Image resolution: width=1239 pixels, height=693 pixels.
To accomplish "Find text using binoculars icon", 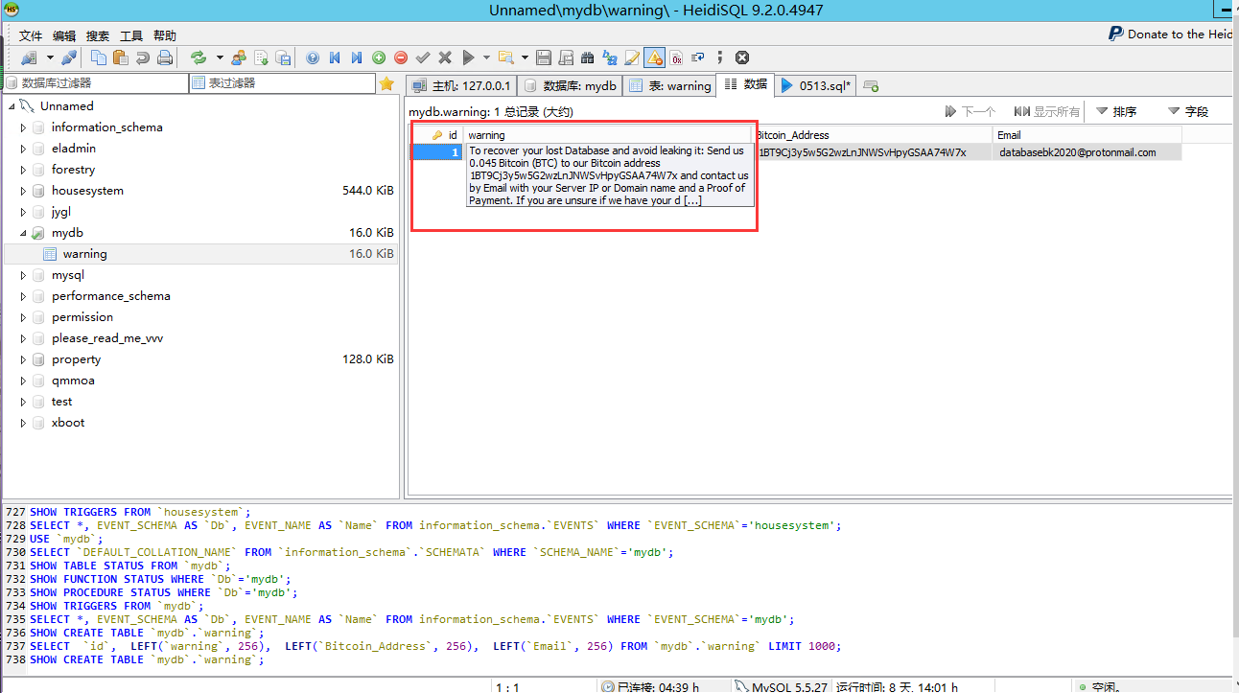I will [x=588, y=58].
